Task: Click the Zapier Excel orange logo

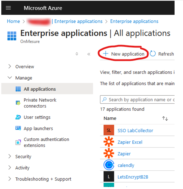Action: click(x=109, y=142)
